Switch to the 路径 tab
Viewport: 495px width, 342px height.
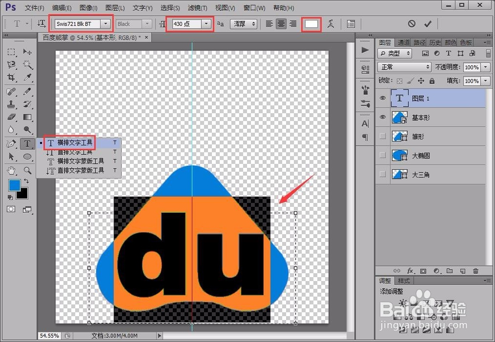(420, 42)
